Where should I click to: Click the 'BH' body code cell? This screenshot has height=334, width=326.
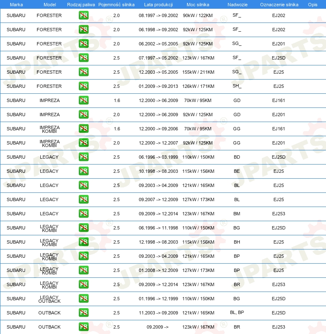click(x=237, y=242)
